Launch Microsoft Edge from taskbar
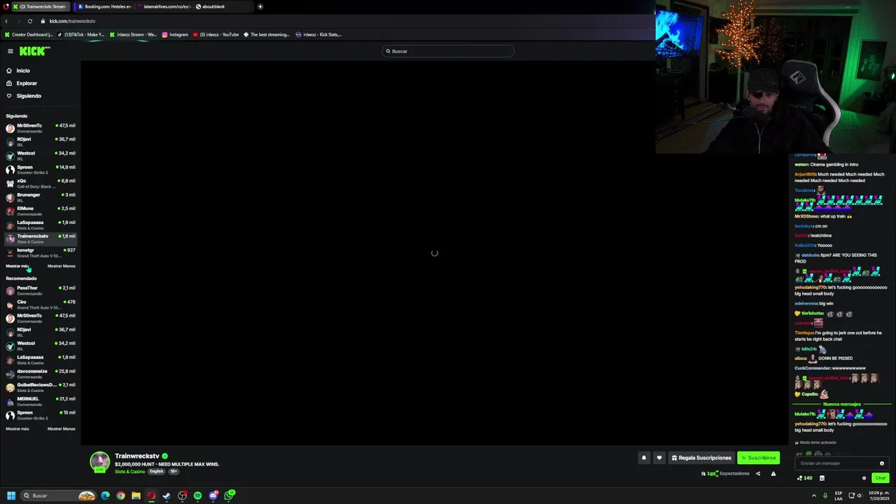Image resolution: width=896 pixels, height=504 pixels. click(x=105, y=496)
